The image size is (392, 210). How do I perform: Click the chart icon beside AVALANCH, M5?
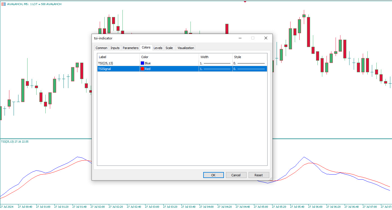3,4
